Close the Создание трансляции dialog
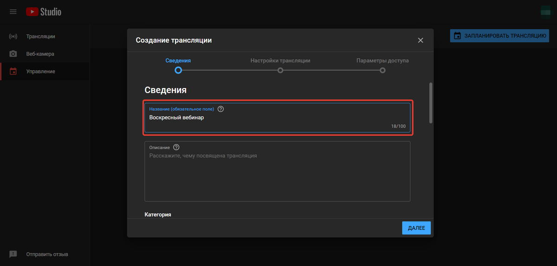 421,40
